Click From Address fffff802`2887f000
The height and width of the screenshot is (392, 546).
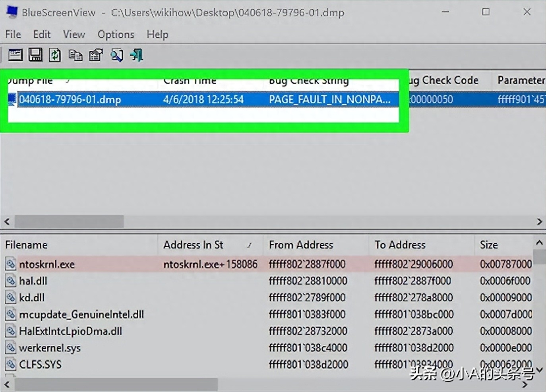307,264
